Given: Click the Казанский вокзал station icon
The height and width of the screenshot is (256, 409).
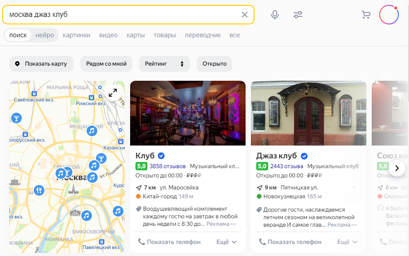Looking at the screenshot, I should coord(120,142).
